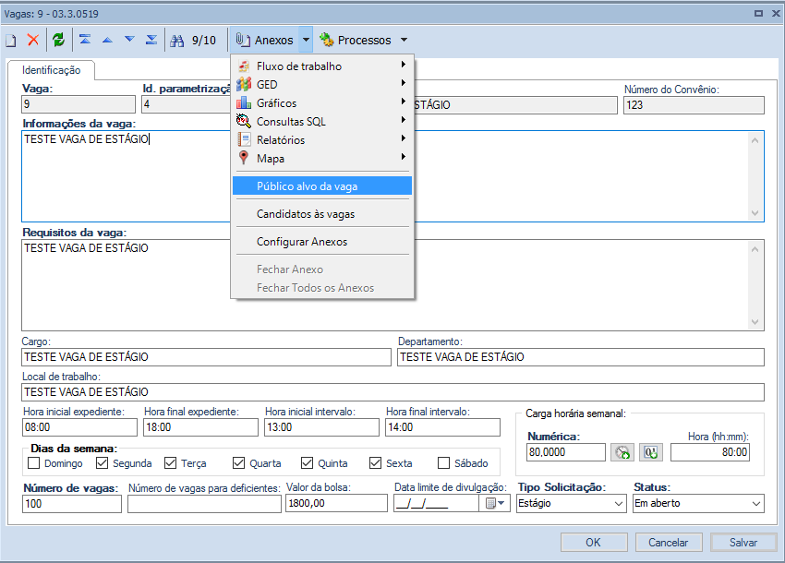Open the Status combo box

[x=698, y=503]
